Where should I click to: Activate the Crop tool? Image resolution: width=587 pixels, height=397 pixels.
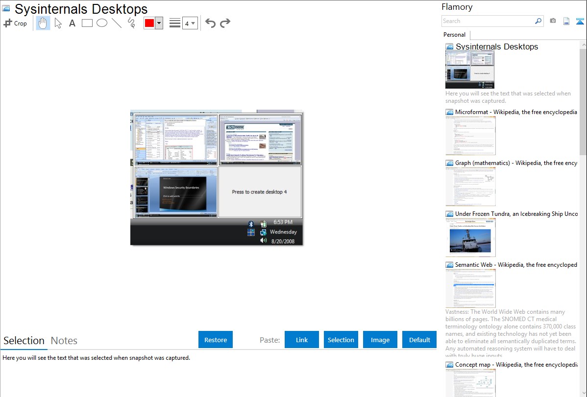tap(15, 23)
